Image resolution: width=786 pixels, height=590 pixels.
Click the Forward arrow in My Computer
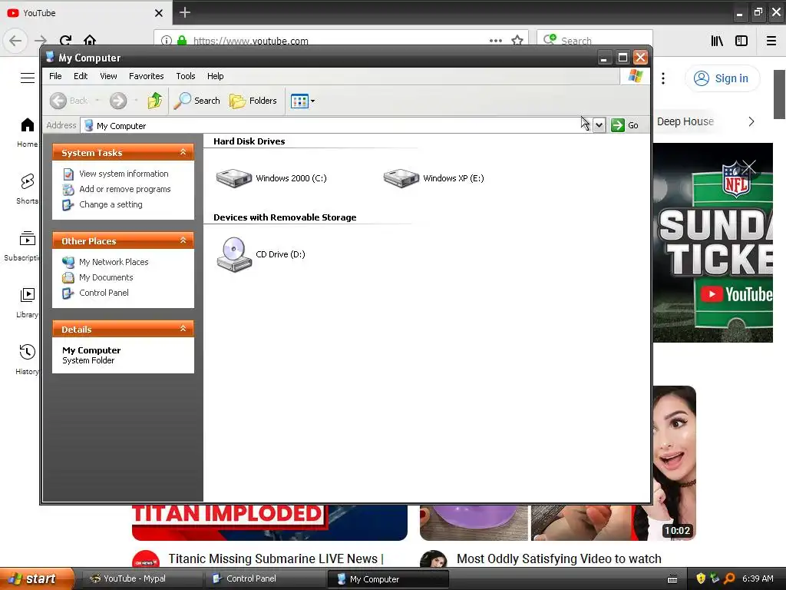tap(118, 101)
